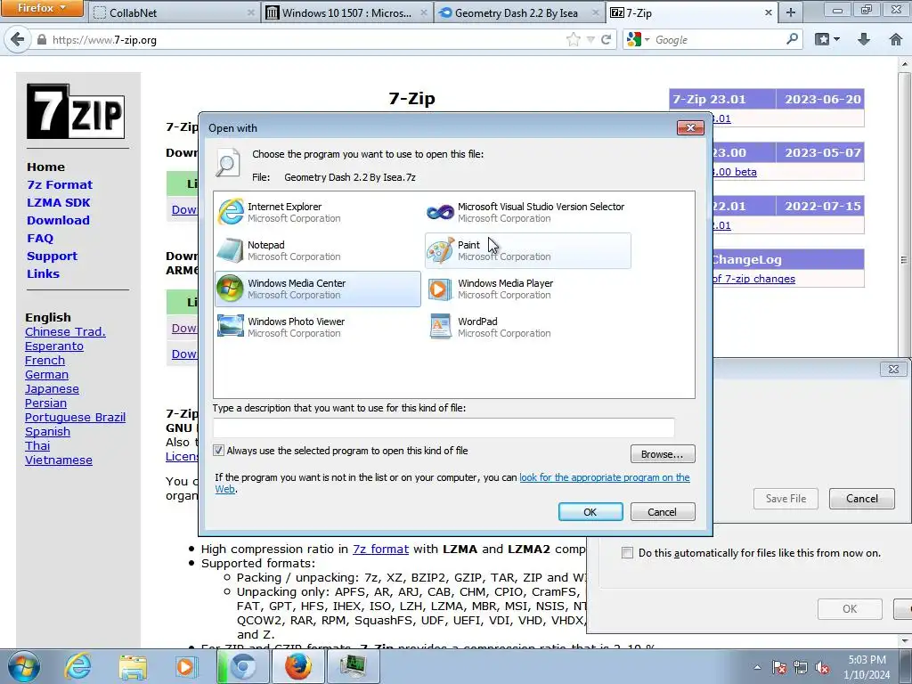The image size is (912, 684).
Task: Click the 7-Zip logo image
Action: pos(76,111)
